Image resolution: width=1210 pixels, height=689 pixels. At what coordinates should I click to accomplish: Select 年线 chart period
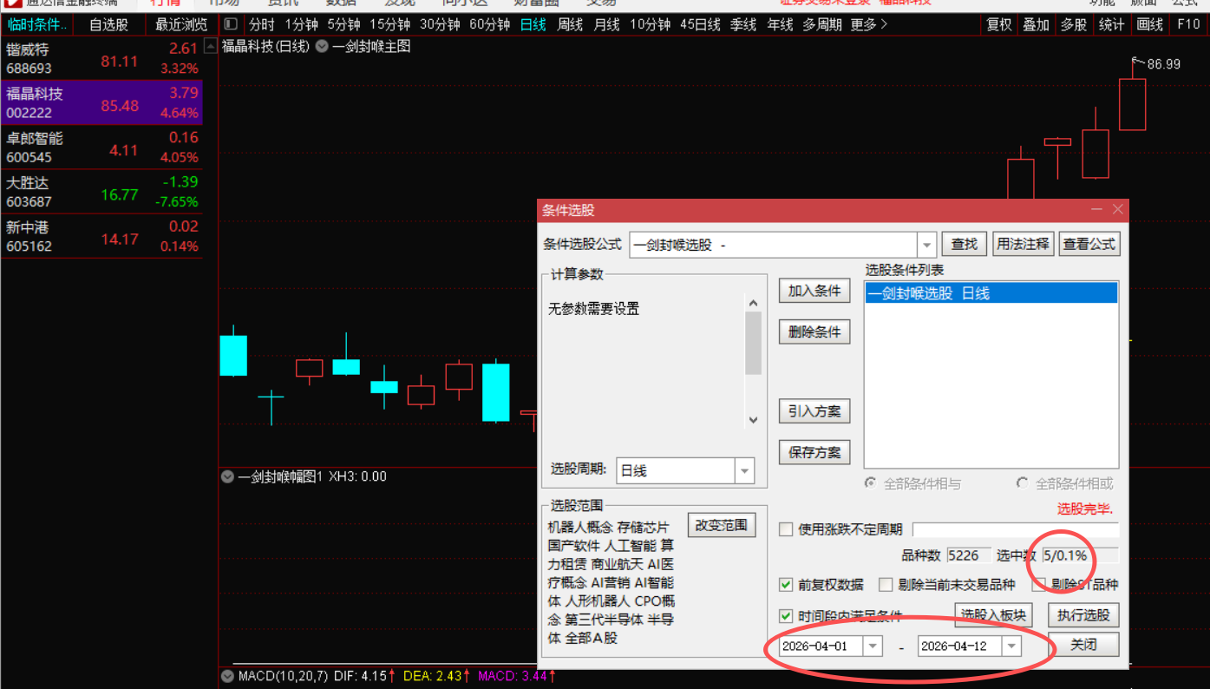(x=780, y=25)
